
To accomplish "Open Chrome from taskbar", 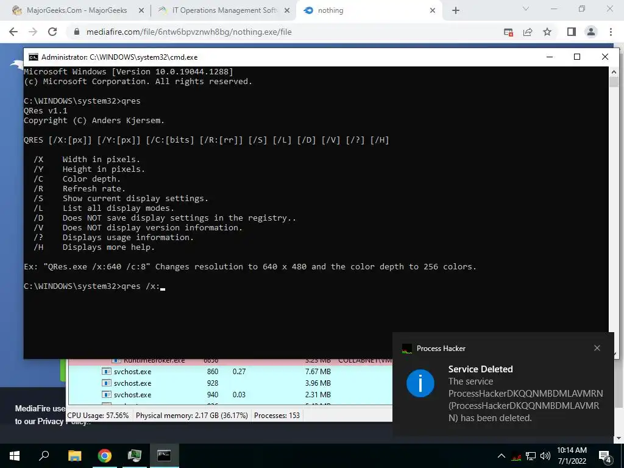I will [x=105, y=456].
